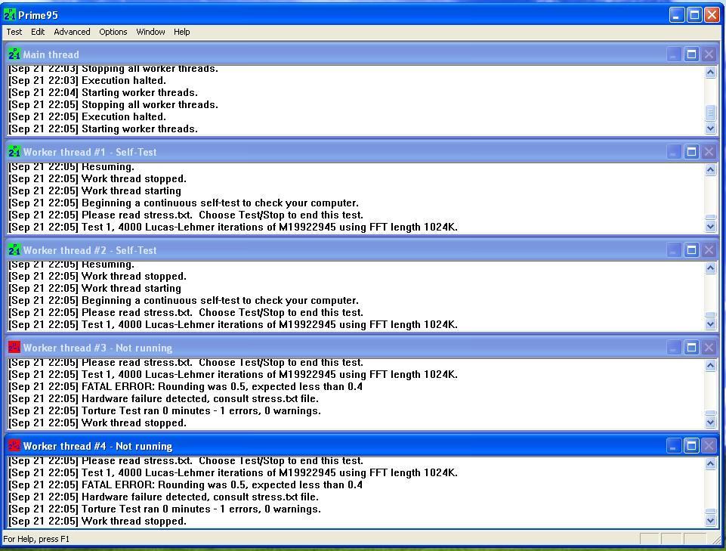This screenshot has height=551, width=726.
Task: Click the Worker thread #4 red icon
Action: coord(14,446)
